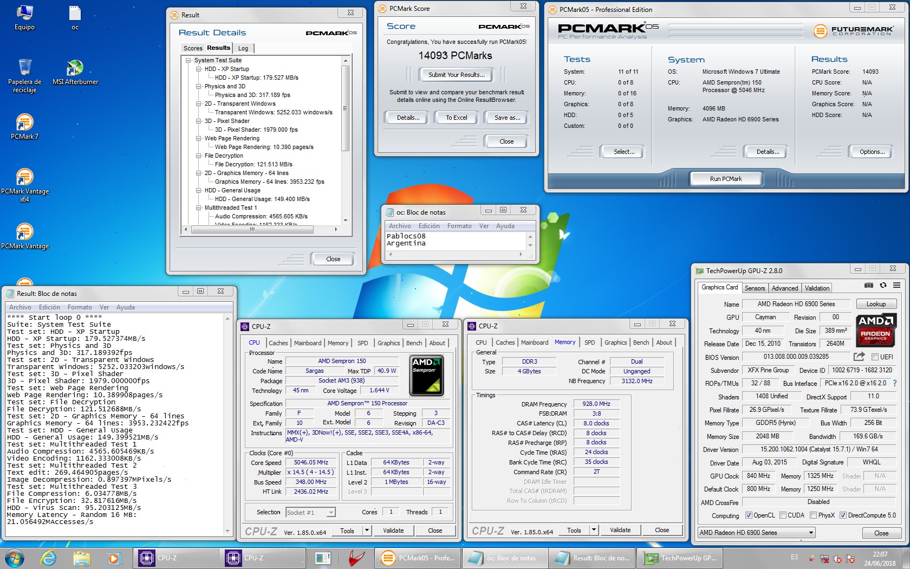Click Lookup button in GPU-Z
910x569 pixels.
point(876,304)
